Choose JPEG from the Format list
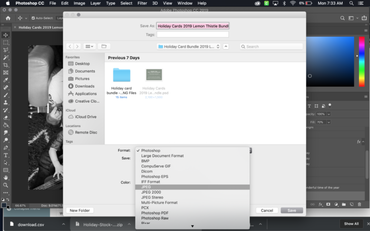The height and width of the screenshot is (231, 370). pos(192,187)
